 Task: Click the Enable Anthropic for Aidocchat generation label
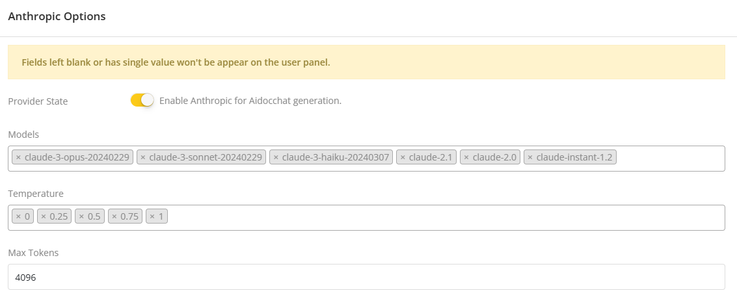(250, 101)
